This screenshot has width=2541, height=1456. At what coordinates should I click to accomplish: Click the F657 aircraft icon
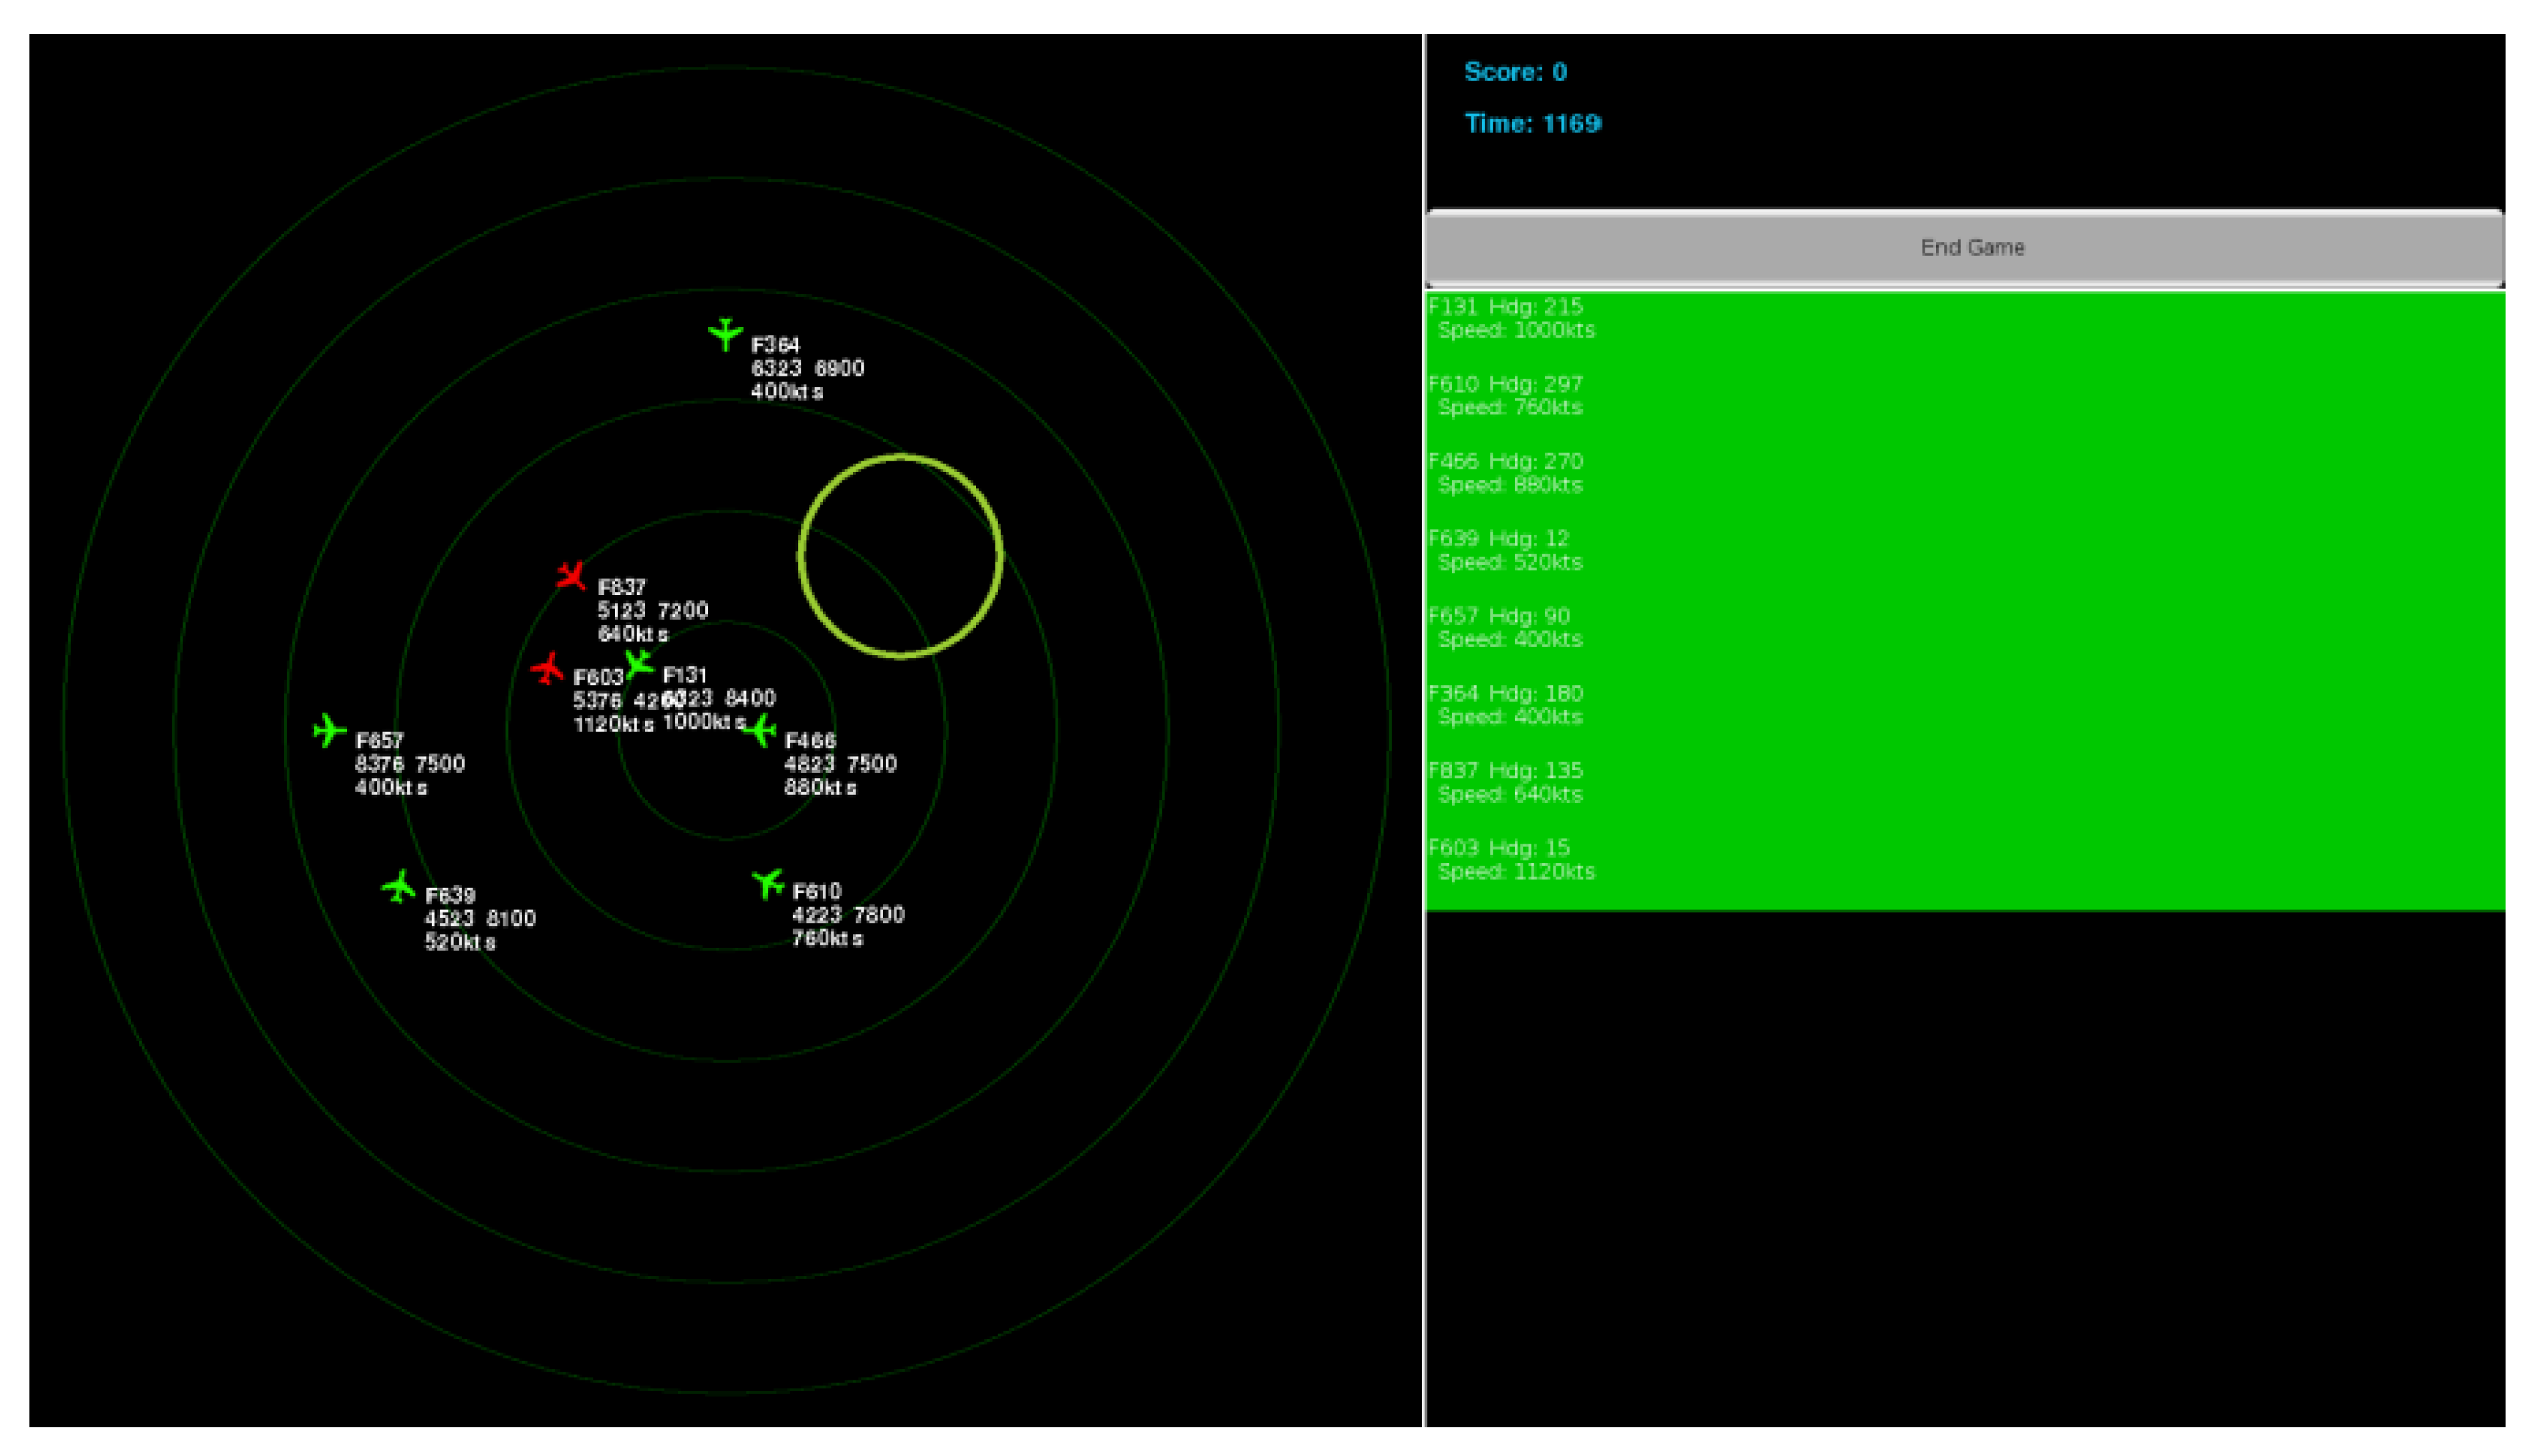[x=329, y=730]
